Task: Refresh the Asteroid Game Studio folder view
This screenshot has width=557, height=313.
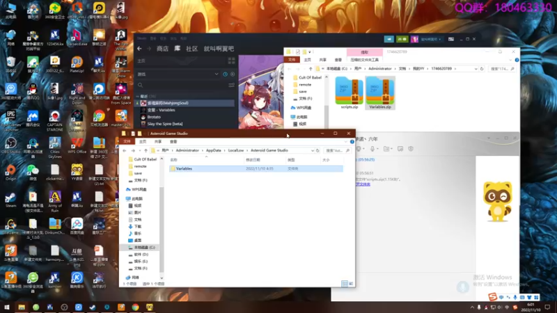Action: click(317, 150)
